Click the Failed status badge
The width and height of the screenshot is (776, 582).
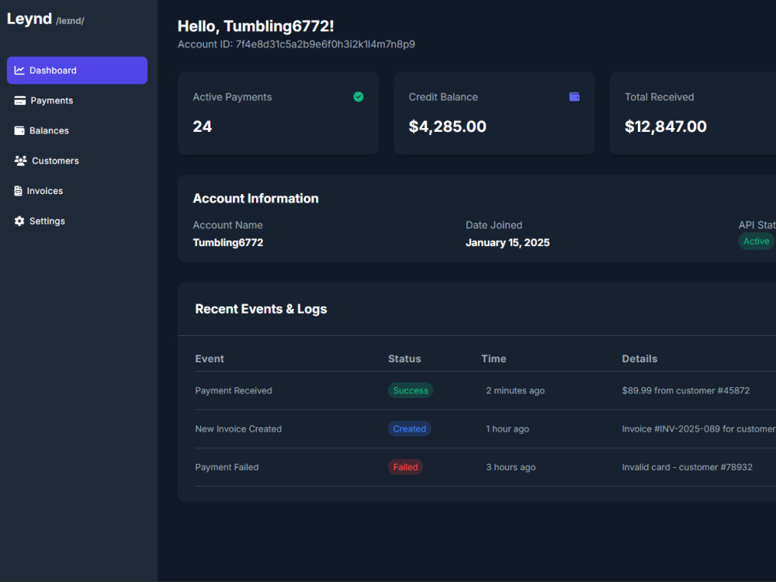405,467
